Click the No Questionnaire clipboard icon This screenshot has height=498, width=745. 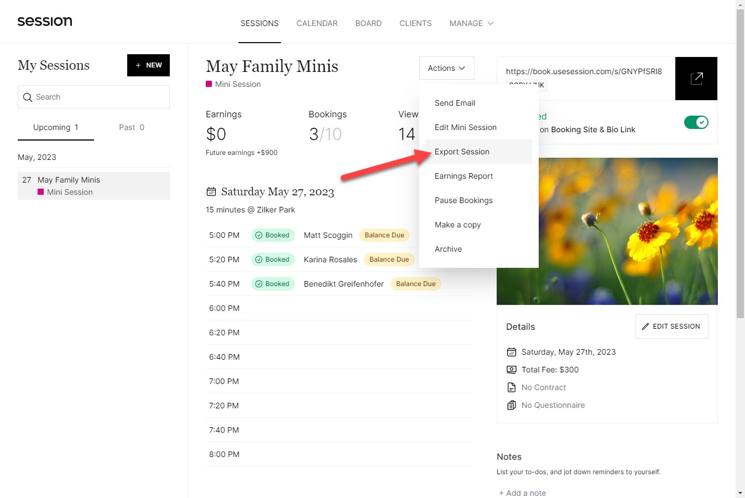click(x=512, y=405)
